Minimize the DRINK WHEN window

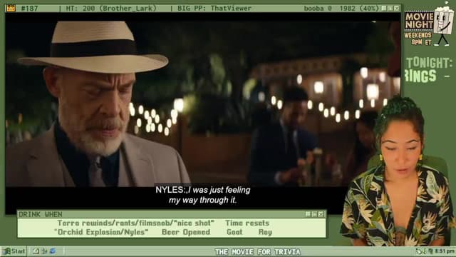click(x=309, y=214)
